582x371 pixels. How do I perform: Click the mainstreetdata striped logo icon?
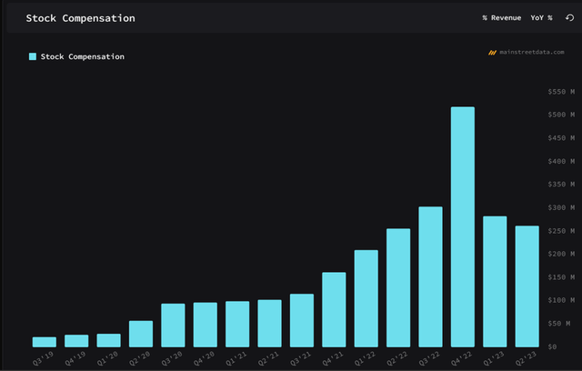click(492, 53)
